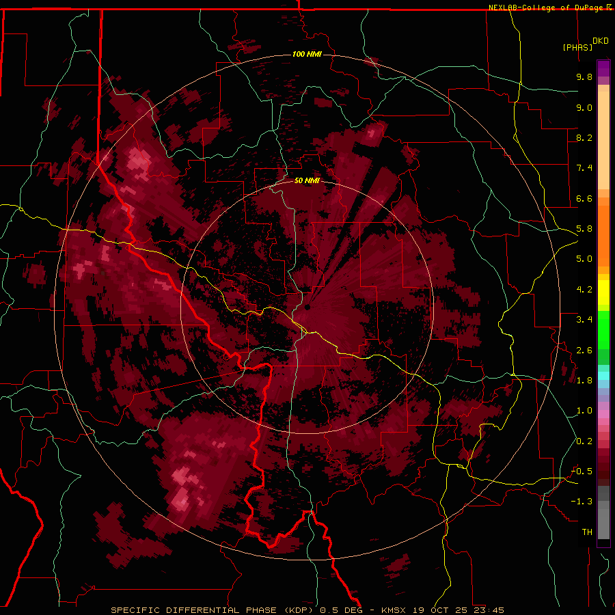
Task: Click the -0.5 value on the scale
Action: (x=582, y=471)
